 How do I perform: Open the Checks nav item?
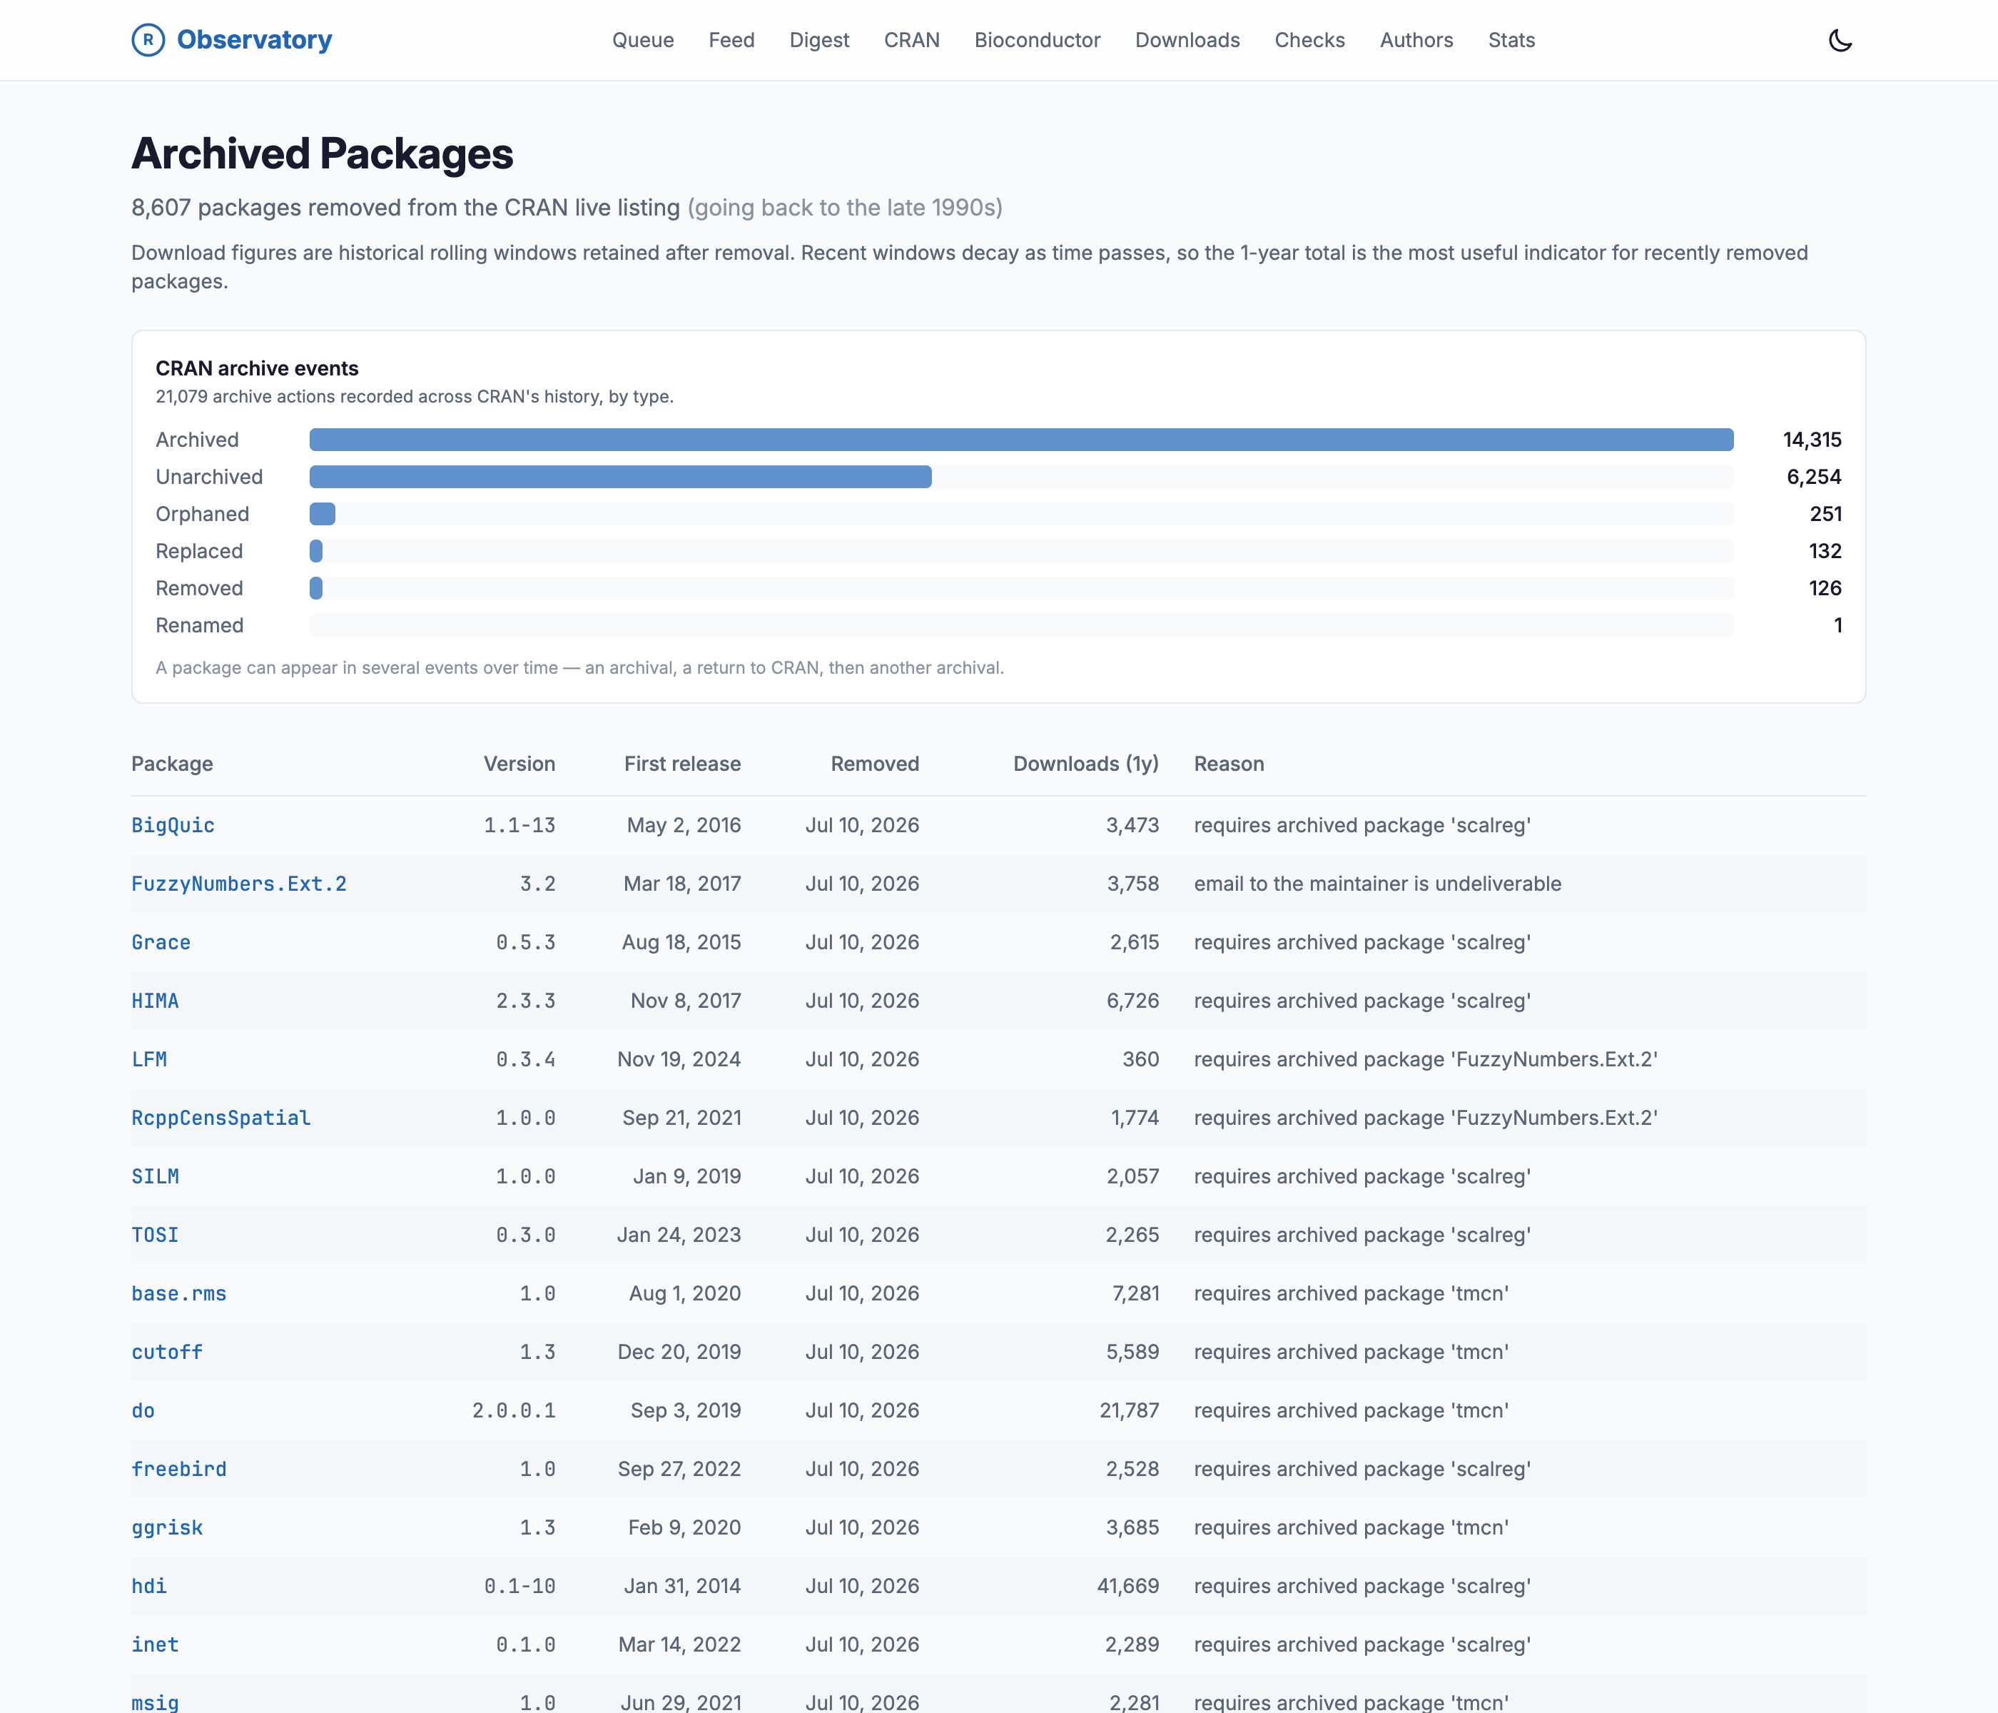point(1309,39)
